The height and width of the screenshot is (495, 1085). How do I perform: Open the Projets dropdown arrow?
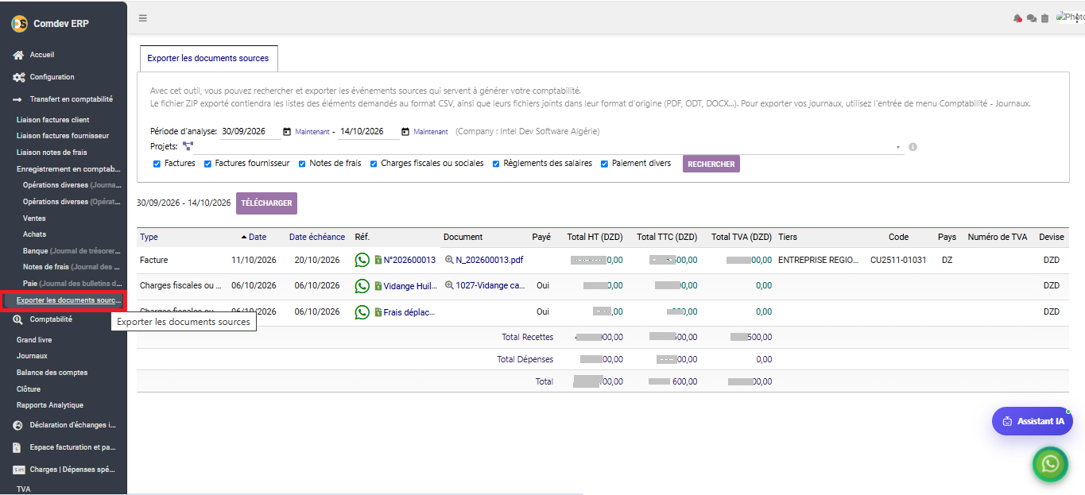898,147
